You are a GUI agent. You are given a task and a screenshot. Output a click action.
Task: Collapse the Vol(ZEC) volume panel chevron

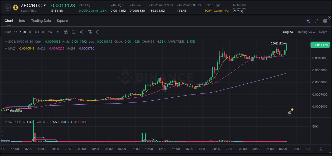point(6,122)
